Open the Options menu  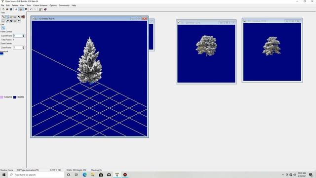(x=53, y=5)
